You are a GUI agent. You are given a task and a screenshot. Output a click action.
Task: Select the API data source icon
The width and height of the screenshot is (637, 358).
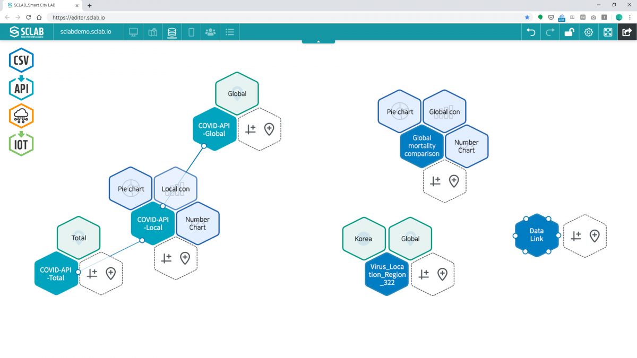point(21,87)
